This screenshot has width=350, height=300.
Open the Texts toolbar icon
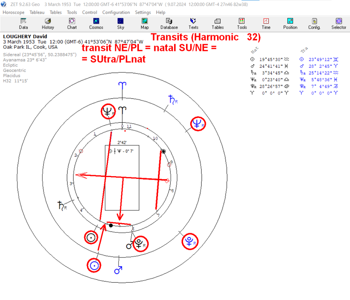tap(193, 24)
